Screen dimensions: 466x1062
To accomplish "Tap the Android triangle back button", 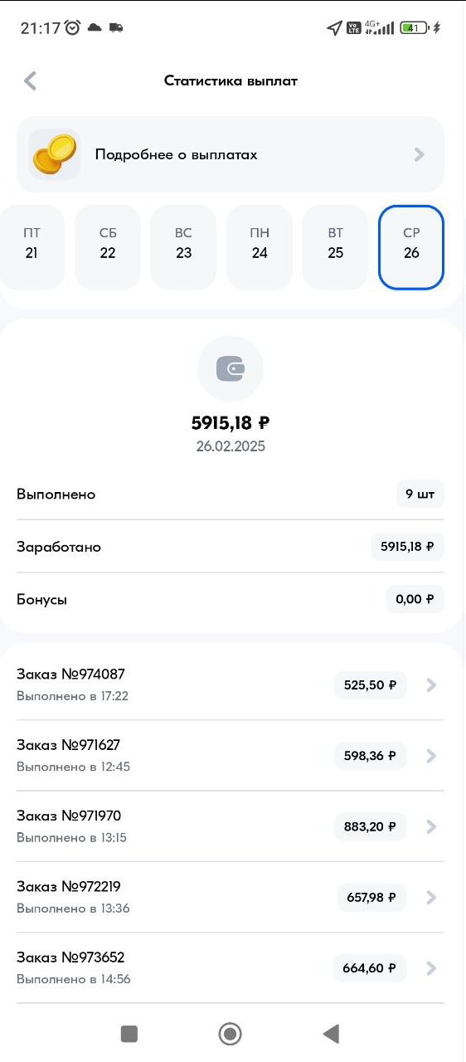I will (x=331, y=1033).
